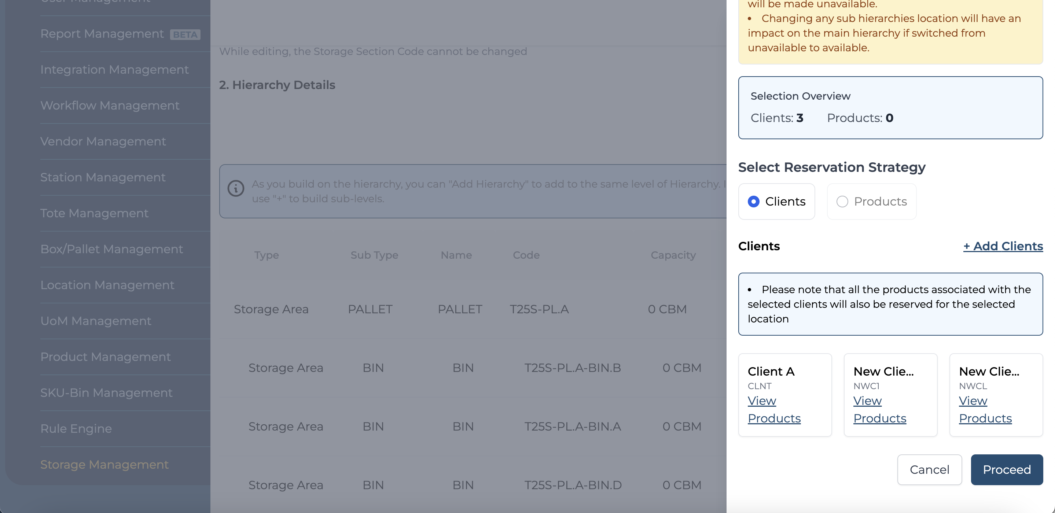
Task: Open Integration Management menu item
Action: [114, 70]
